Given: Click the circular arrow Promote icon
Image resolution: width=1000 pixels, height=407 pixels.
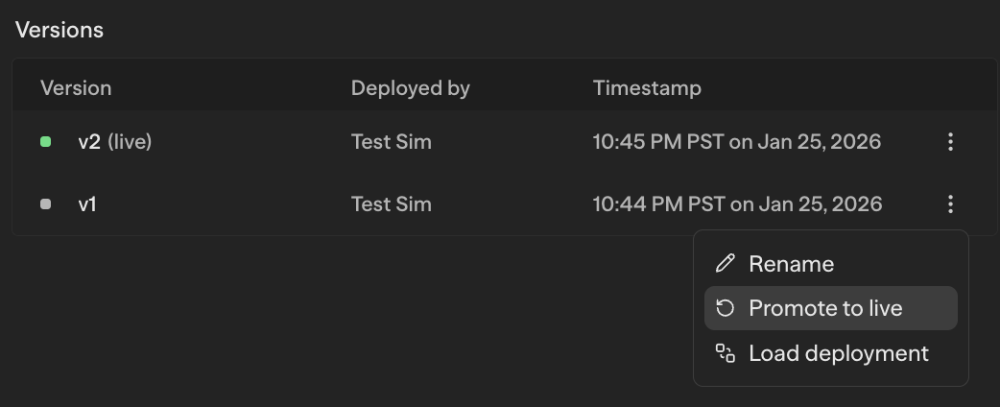Looking at the screenshot, I should click(x=726, y=308).
